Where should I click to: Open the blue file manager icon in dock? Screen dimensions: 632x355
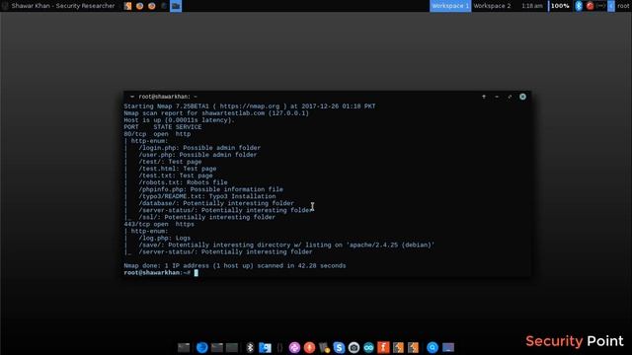point(265,347)
